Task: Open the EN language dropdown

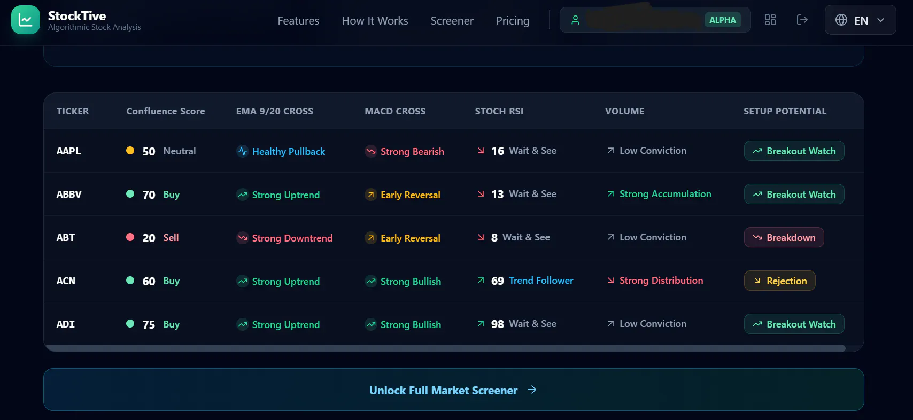Action: tap(860, 20)
